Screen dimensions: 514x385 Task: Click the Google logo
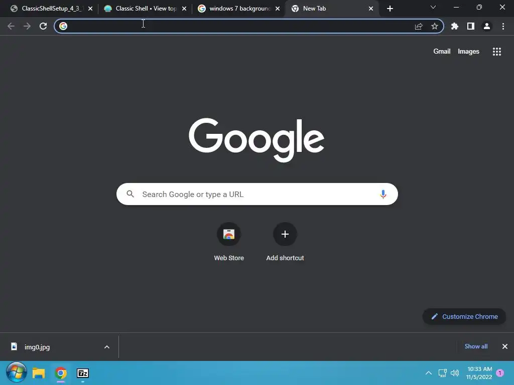pyautogui.click(x=256, y=140)
